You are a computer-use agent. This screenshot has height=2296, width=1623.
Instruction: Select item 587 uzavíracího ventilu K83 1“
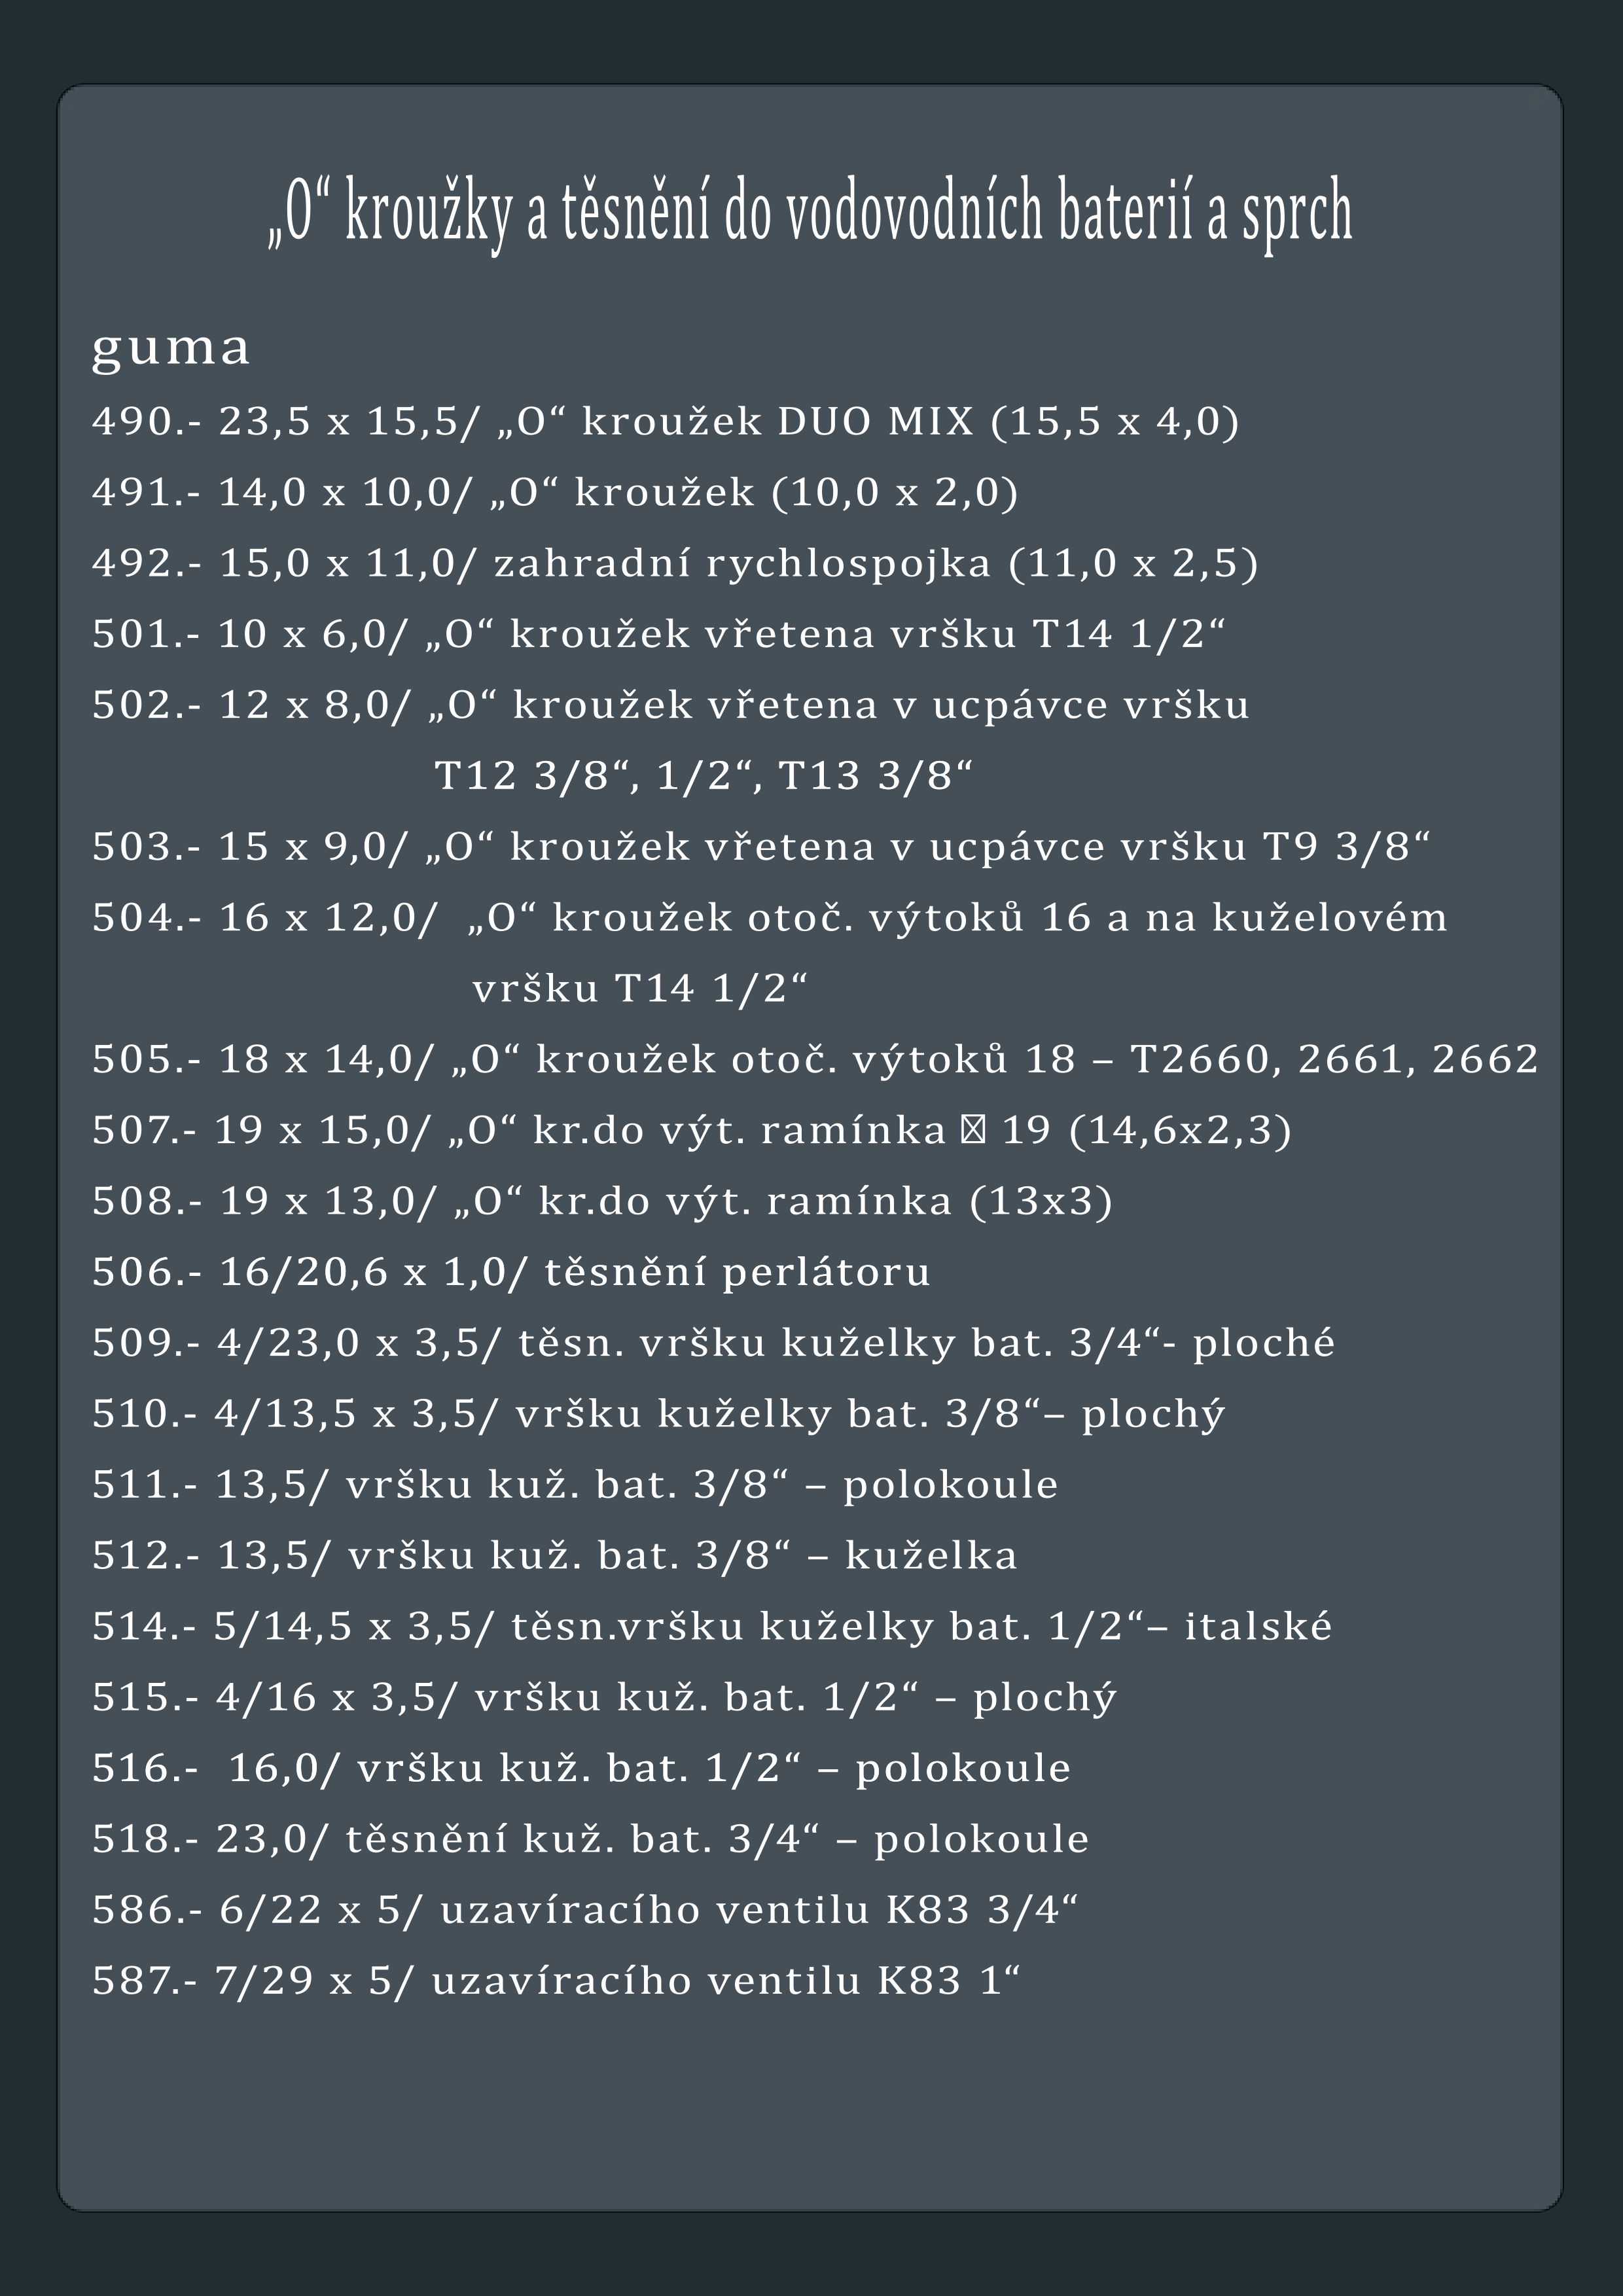click(x=556, y=1981)
